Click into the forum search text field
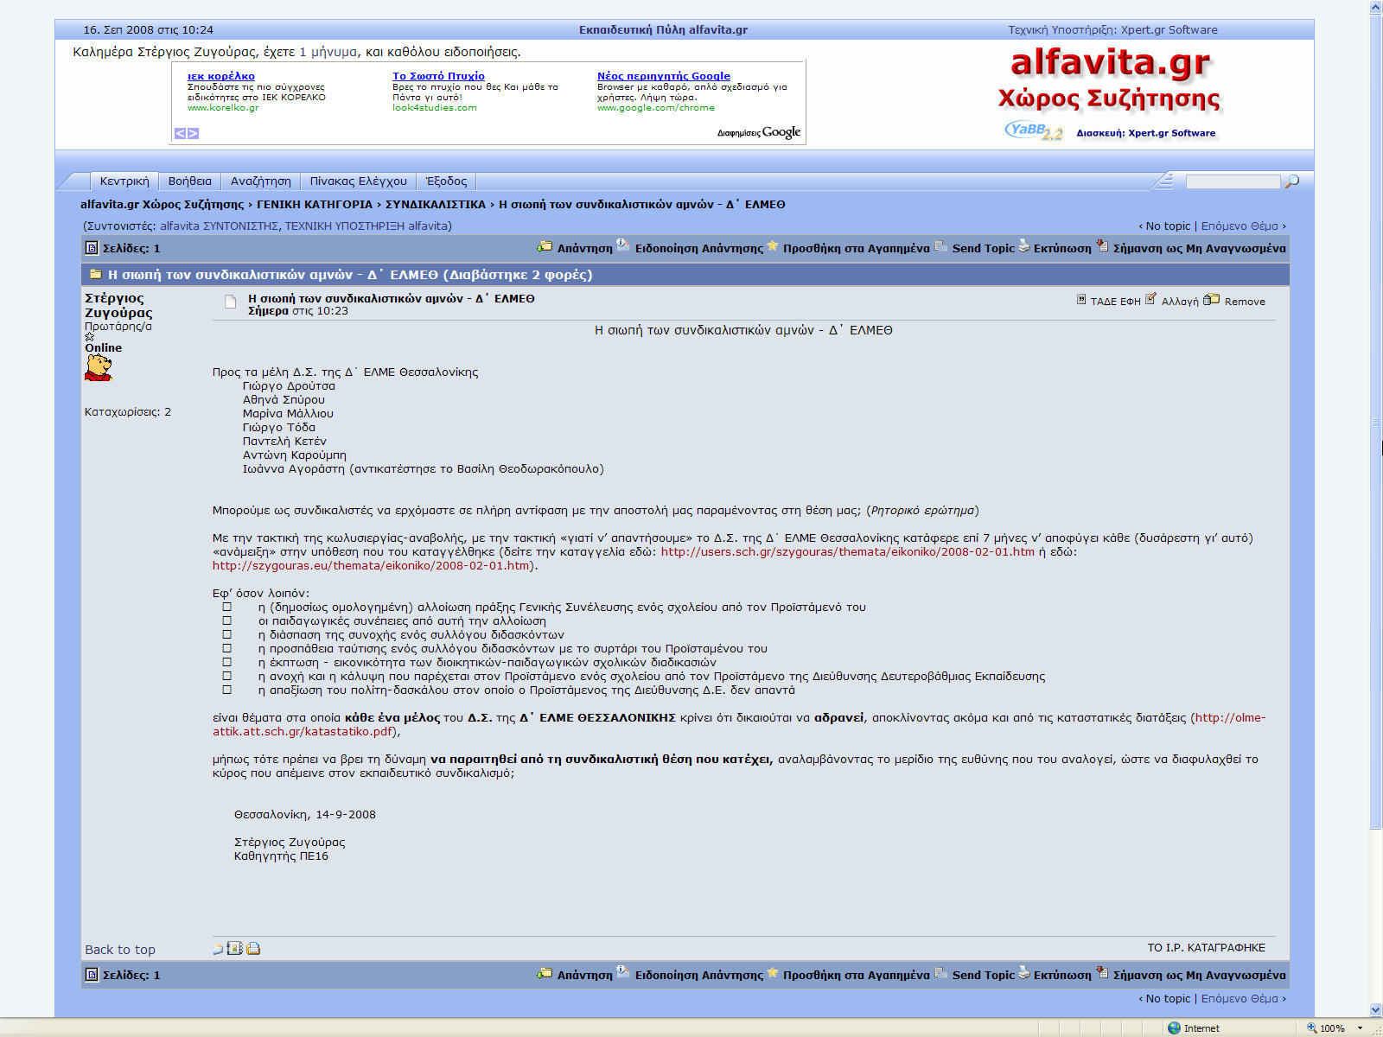1383x1037 pixels. (x=1232, y=181)
